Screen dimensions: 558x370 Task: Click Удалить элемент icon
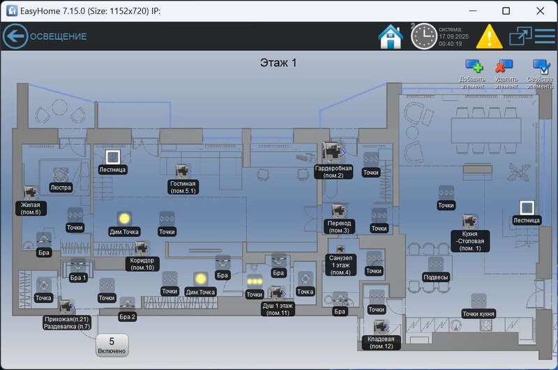click(504, 67)
